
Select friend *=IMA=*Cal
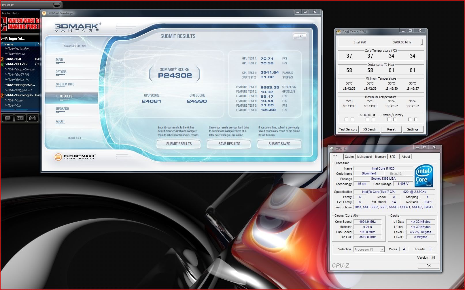click(13, 106)
